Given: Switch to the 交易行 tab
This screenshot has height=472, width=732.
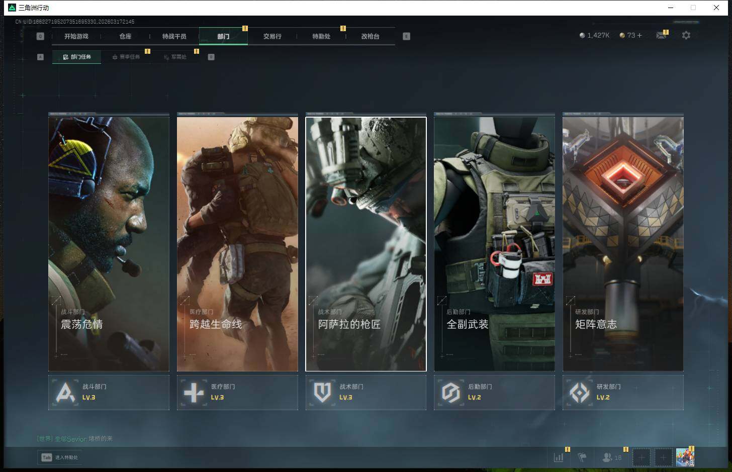Looking at the screenshot, I should click(272, 36).
